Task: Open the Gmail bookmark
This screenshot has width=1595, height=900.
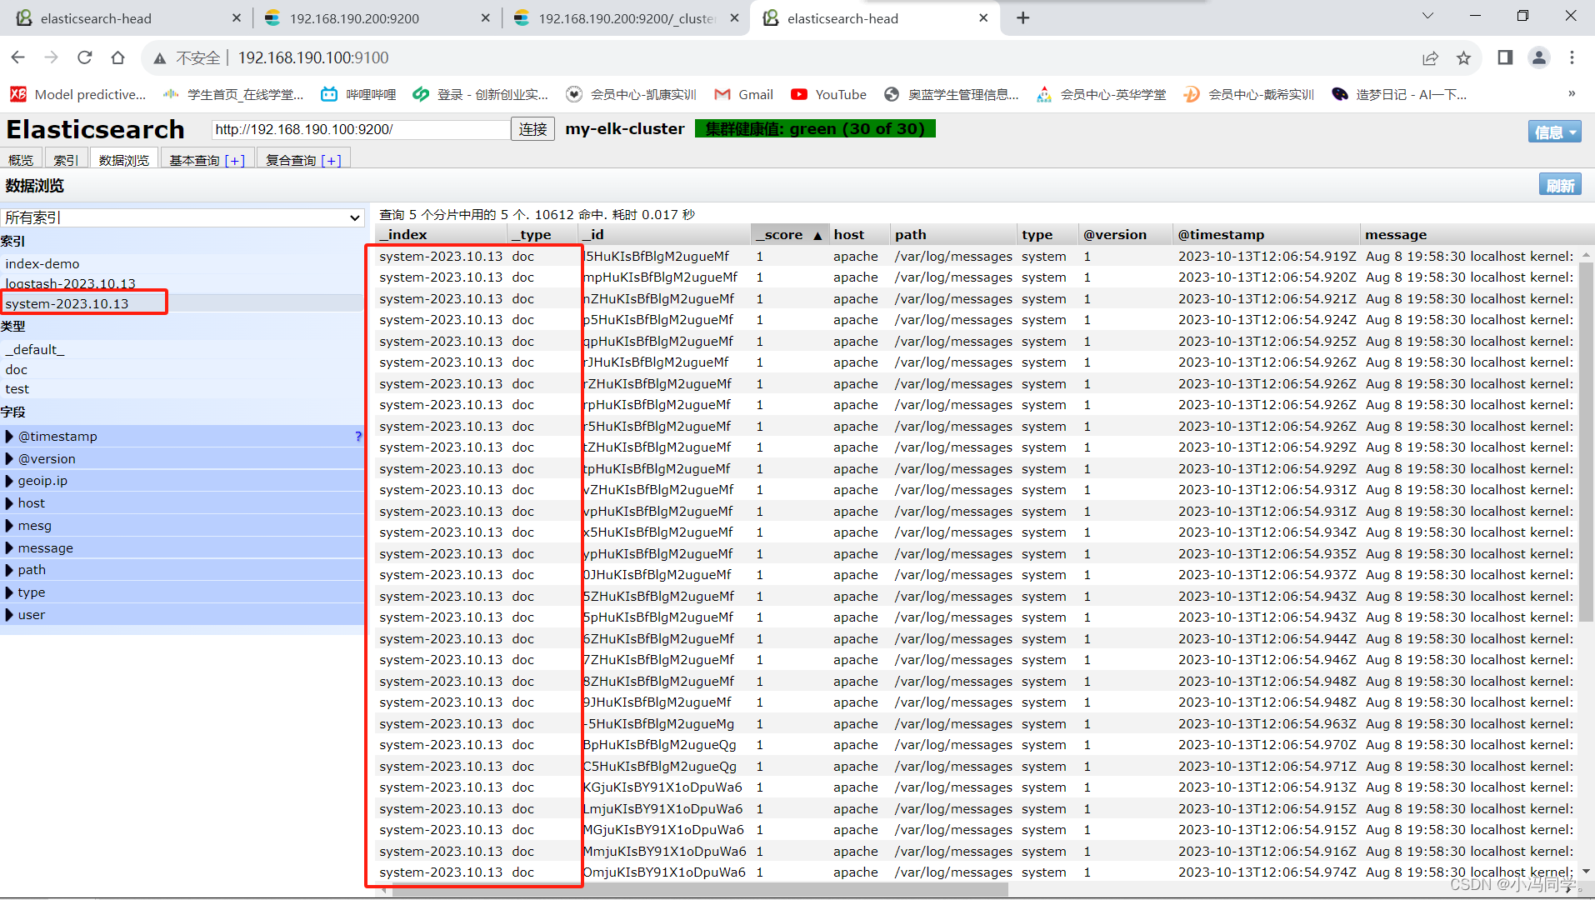Action: point(743,94)
